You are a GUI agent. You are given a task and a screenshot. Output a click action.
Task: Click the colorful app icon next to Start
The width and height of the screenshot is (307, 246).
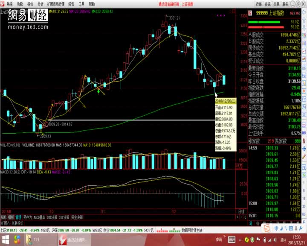(x=17, y=240)
